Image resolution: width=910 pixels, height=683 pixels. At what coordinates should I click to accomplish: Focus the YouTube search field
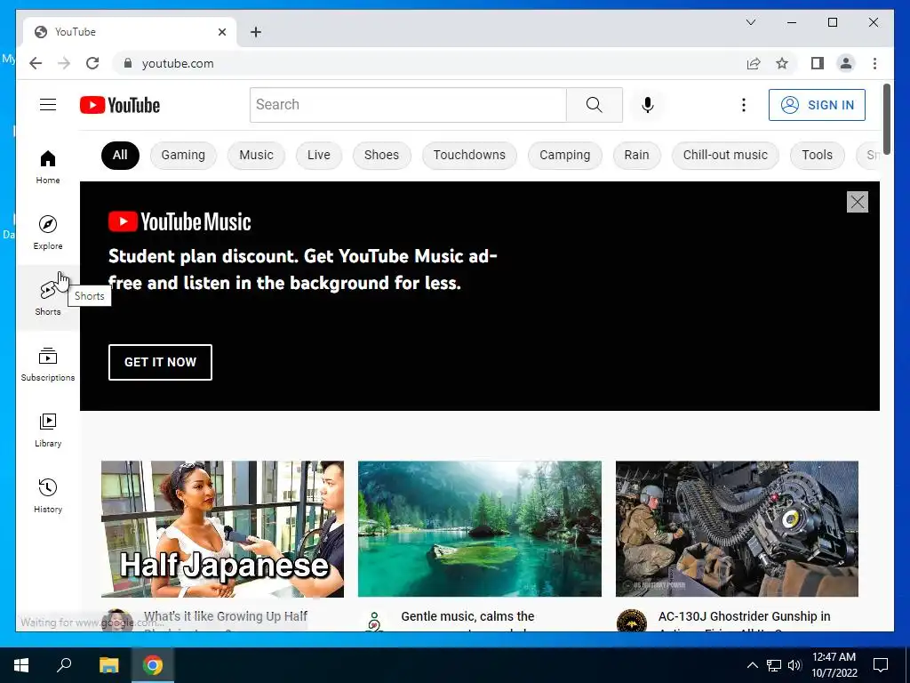408,105
